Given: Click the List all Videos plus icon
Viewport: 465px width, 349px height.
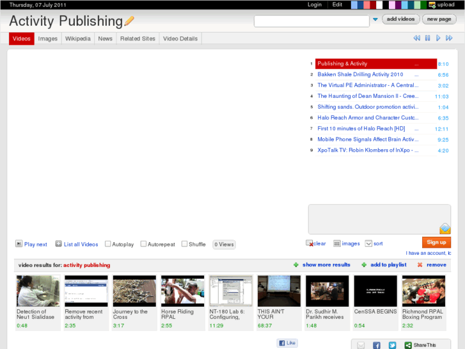Looking at the screenshot, I should point(58,244).
